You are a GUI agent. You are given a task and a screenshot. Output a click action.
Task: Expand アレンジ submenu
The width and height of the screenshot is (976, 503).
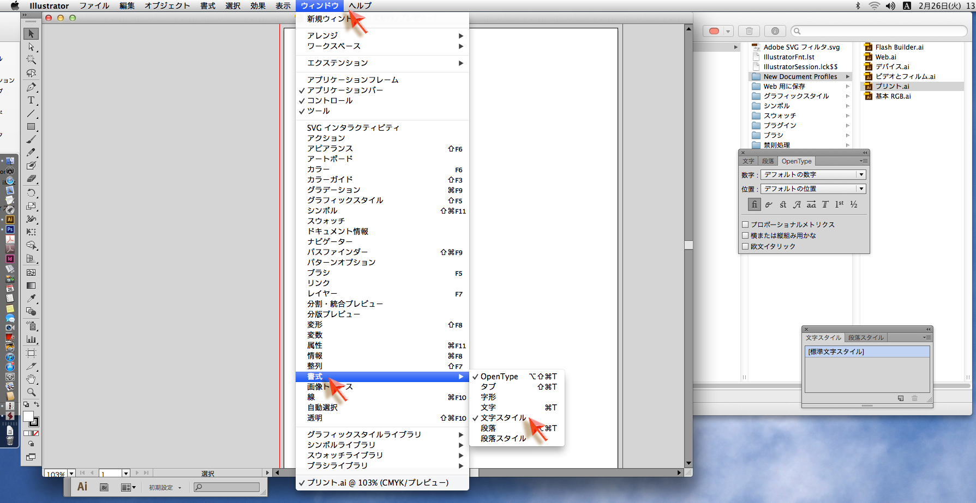382,36
